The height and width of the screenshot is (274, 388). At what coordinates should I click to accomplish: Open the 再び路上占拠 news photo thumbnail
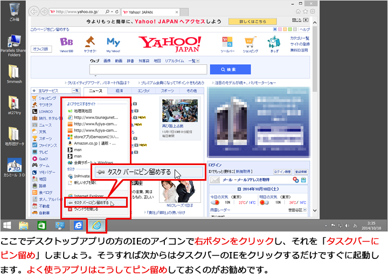pos(180,111)
